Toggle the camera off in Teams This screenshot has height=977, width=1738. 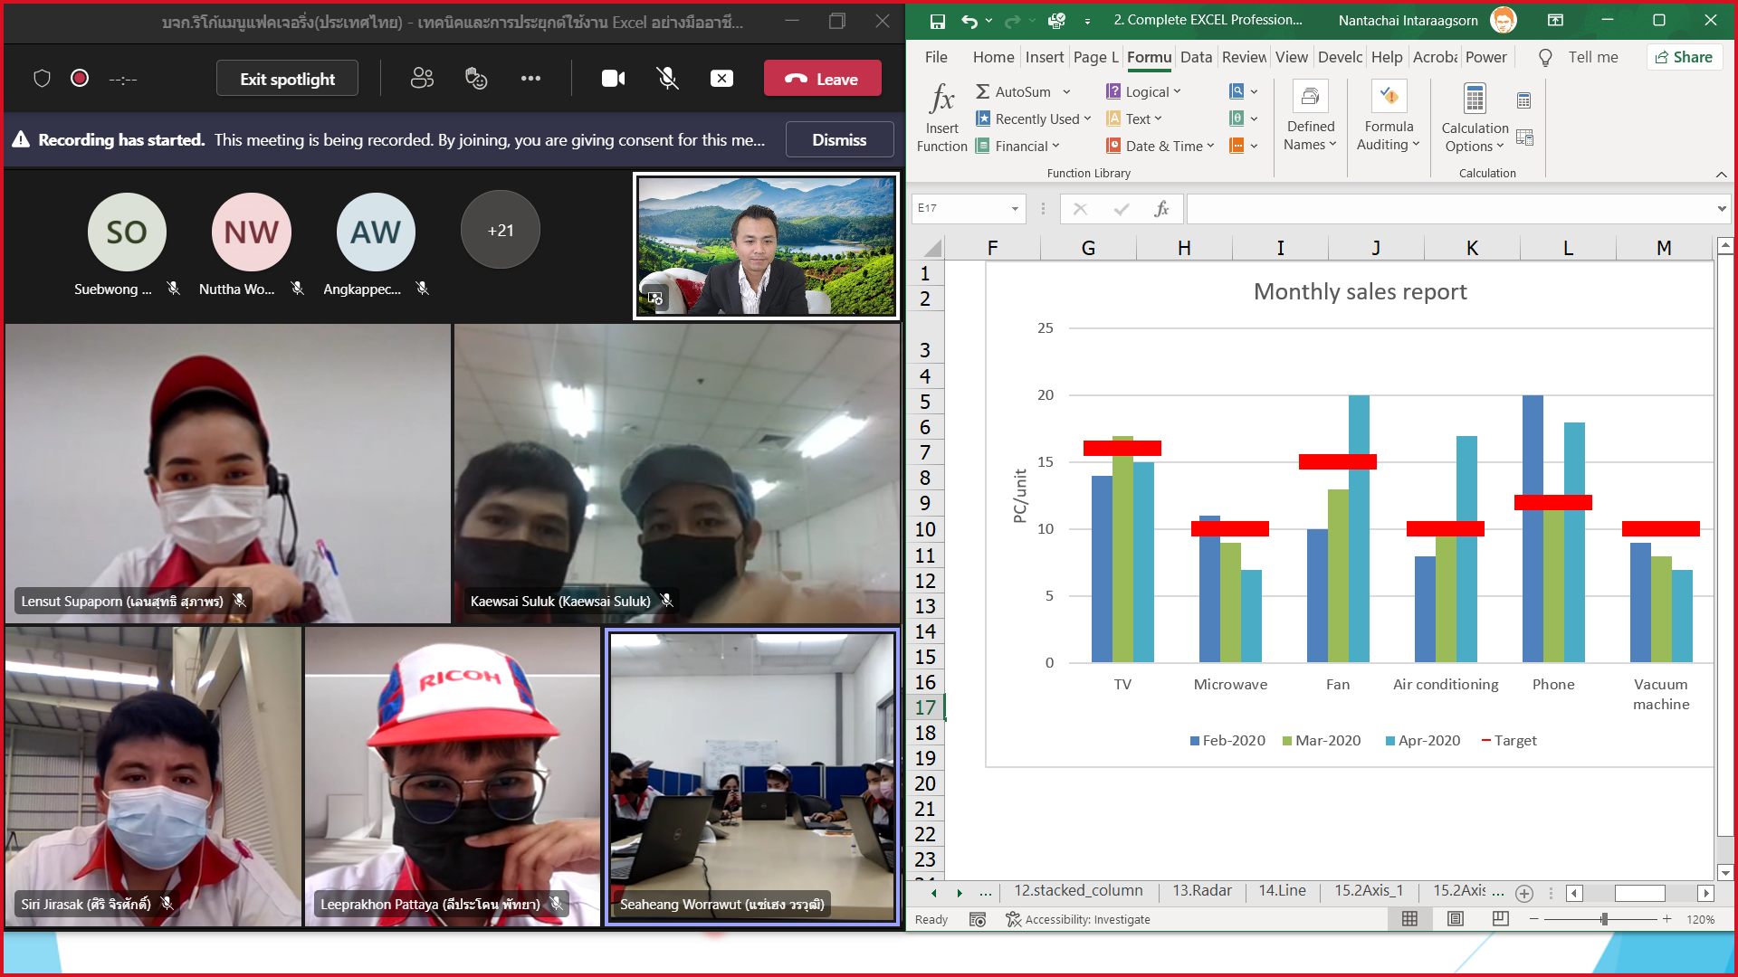[614, 79]
